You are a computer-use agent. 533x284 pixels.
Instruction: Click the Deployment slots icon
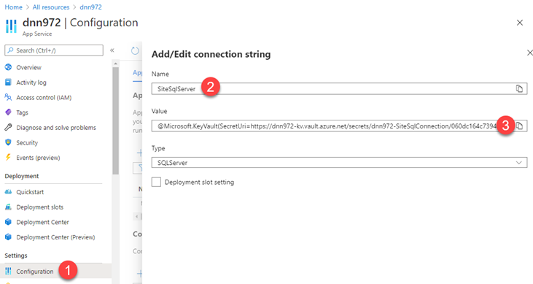pyautogui.click(x=8, y=207)
